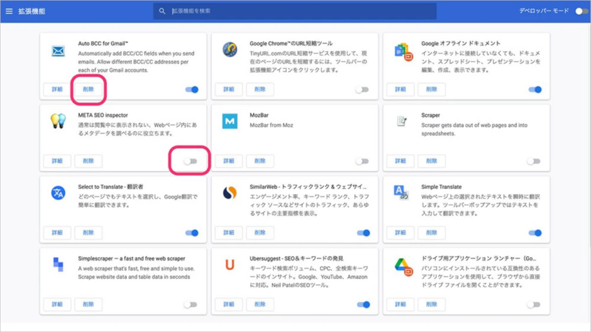Click the search magnifier icon

click(x=162, y=12)
